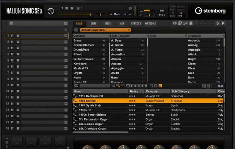Screen dimensions: 235x149
Task: Switch to the EFFECTS tab
Action: [x=136, y=24]
